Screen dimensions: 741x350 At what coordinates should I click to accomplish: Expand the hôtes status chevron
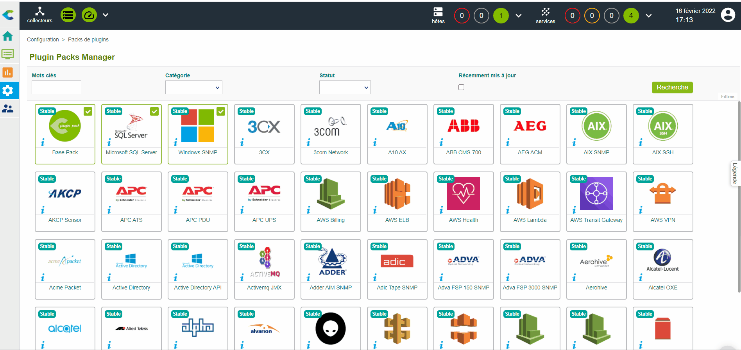(x=519, y=16)
